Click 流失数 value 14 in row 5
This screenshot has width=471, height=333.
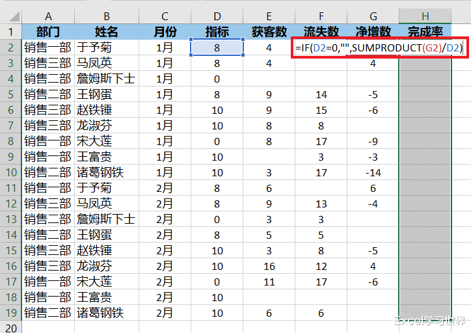tap(321, 94)
